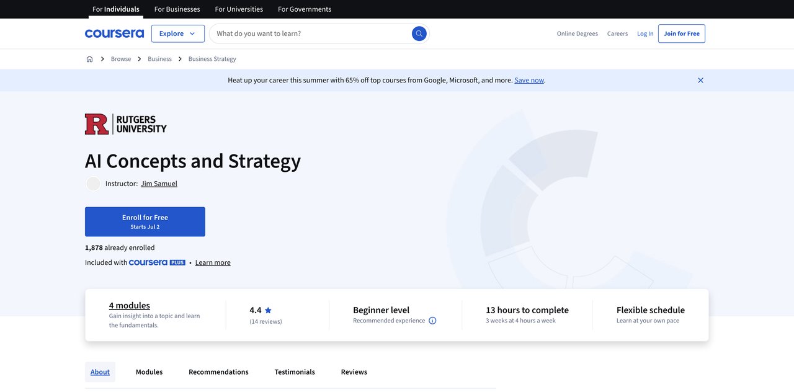Click the '(14 reviews)' text
The height and width of the screenshot is (392, 794).
pos(265,321)
